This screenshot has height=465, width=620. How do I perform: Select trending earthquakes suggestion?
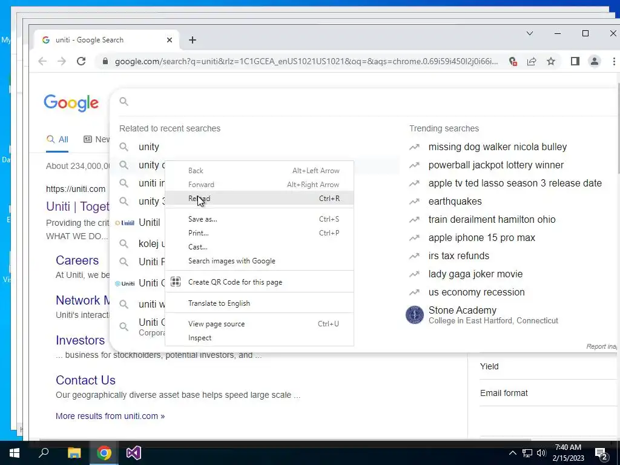455,201
